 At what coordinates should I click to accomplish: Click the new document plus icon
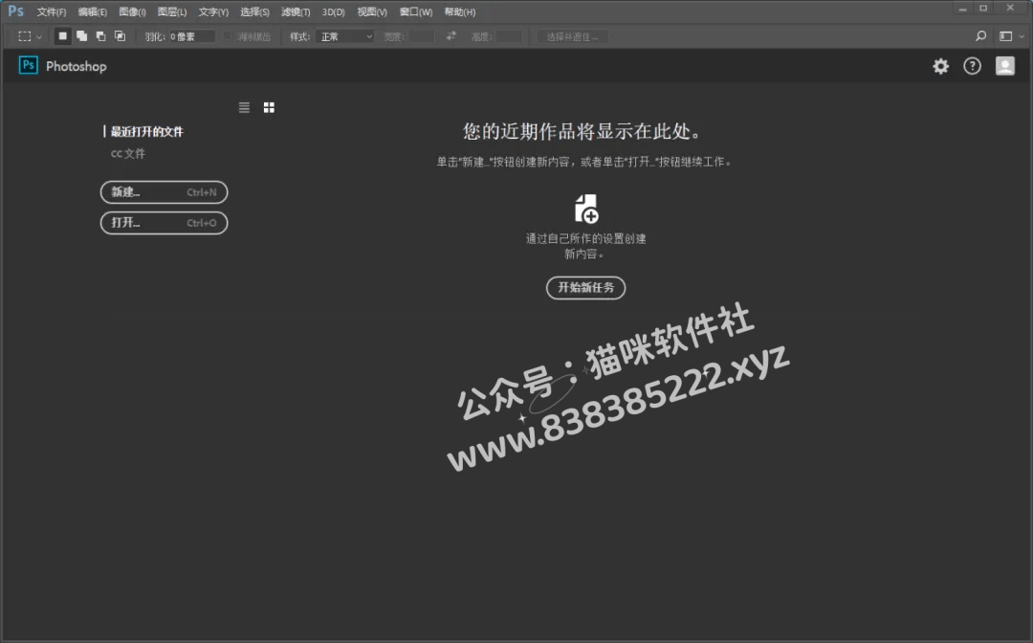point(585,209)
